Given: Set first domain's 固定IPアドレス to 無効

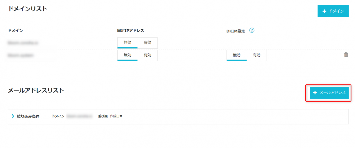Looking at the screenshot, I should pyautogui.click(x=127, y=43).
